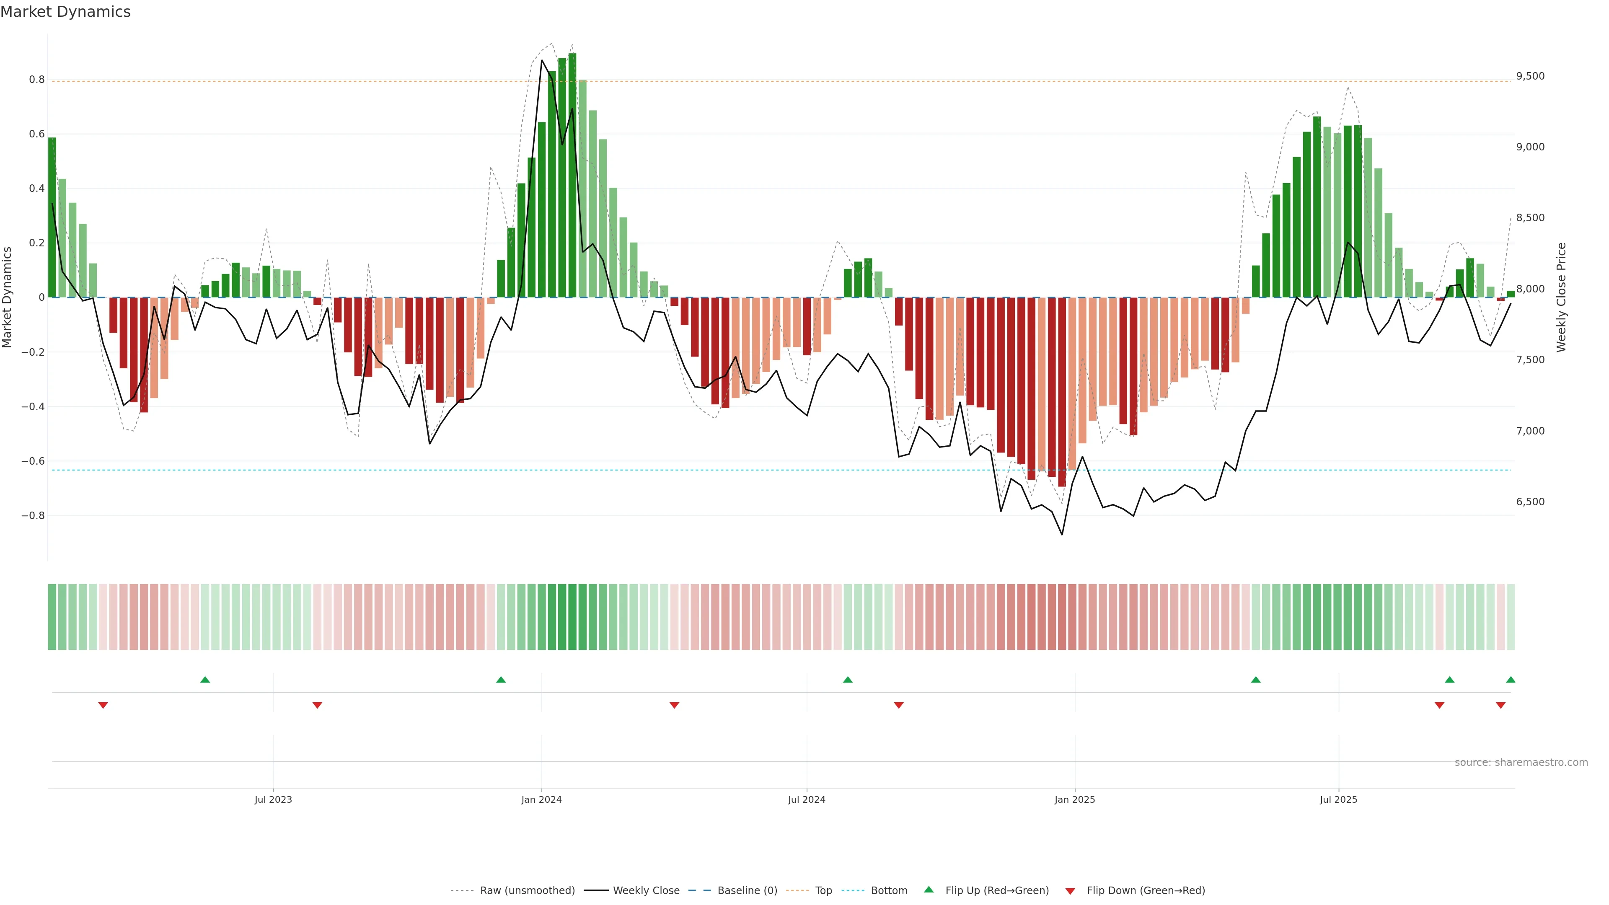
Task: Click the Flip Up (Red→Green) legend item
Action: pos(997,891)
